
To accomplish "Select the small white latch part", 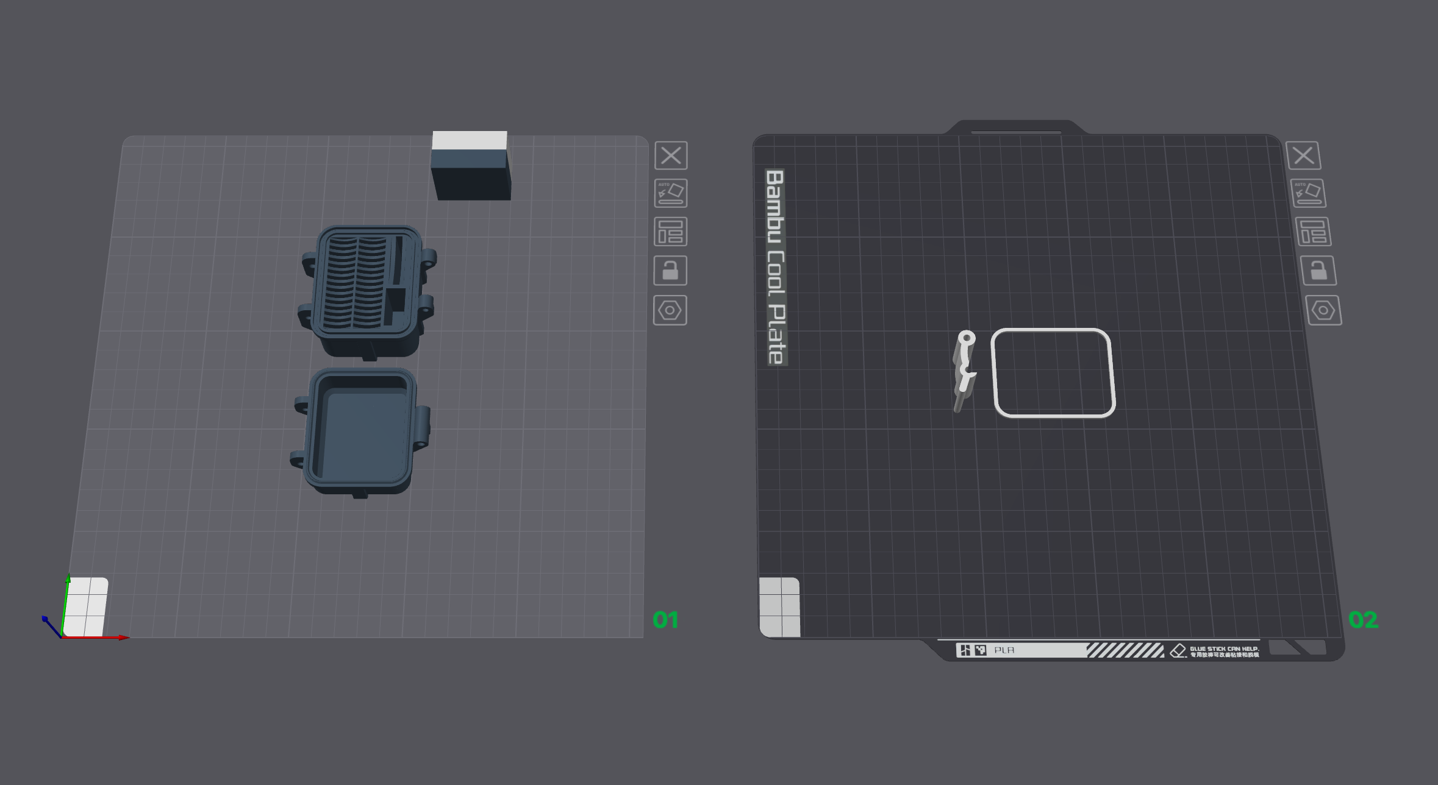I will (964, 371).
